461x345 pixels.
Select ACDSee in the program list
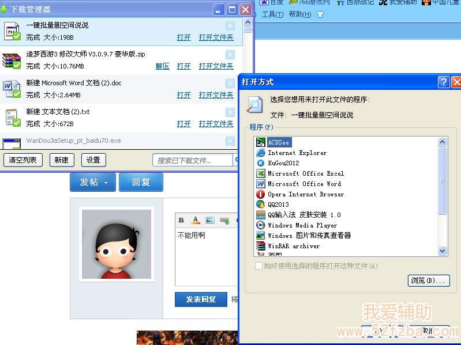pyautogui.click(x=279, y=142)
